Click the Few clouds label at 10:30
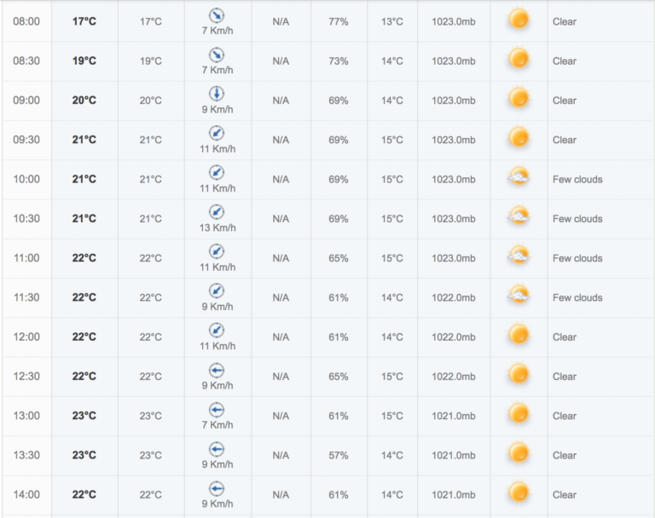This screenshot has height=518, width=655. pos(577,219)
